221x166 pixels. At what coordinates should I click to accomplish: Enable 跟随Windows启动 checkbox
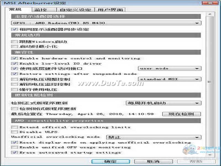15,41
